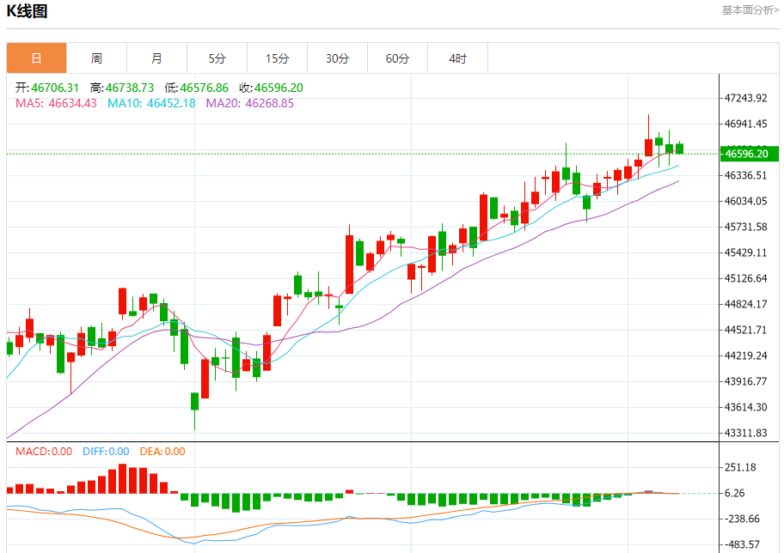Click the MA10 indicator label
The width and height of the screenshot is (784, 553).
pyautogui.click(x=150, y=103)
